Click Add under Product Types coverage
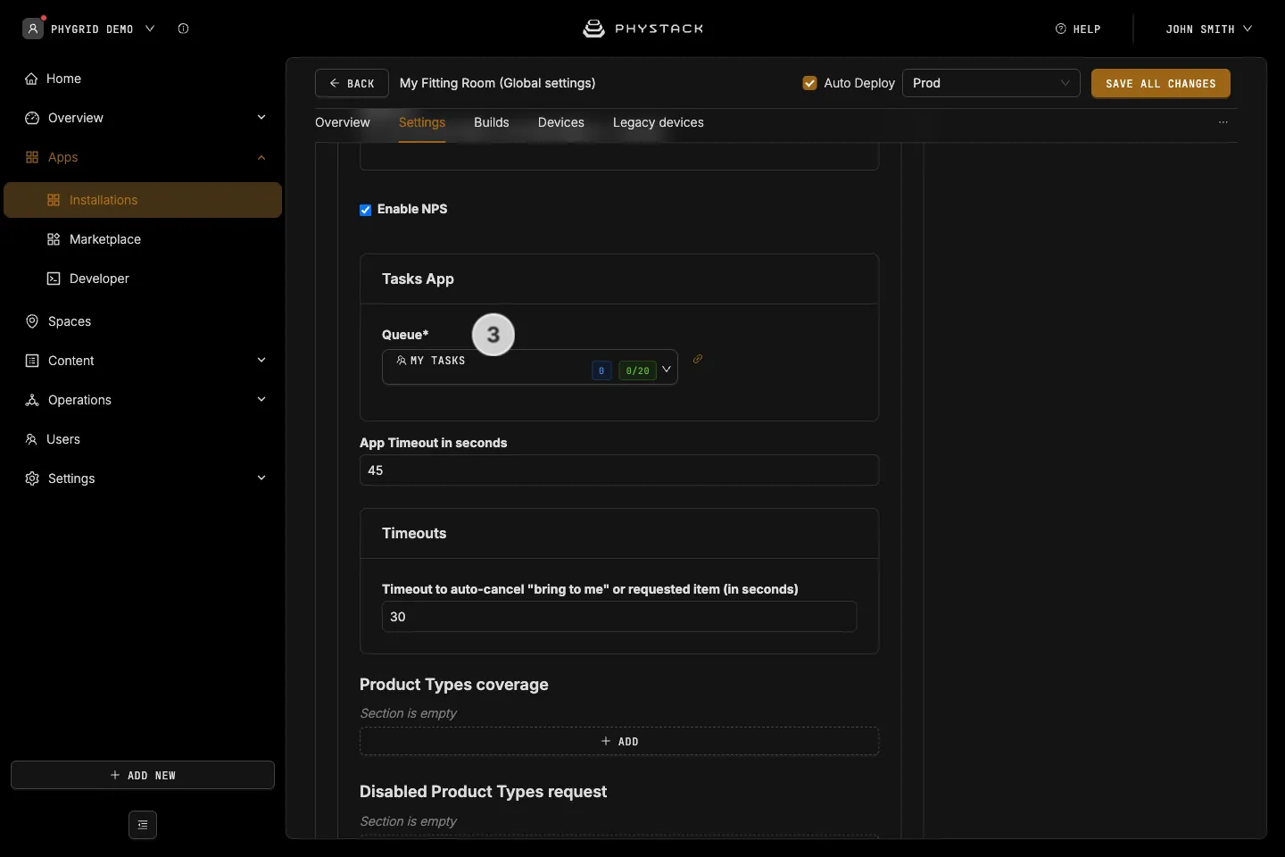Image resolution: width=1285 pixels, height=857 pixels. (619, 741)
